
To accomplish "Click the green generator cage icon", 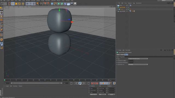I will tap(59, 4).
